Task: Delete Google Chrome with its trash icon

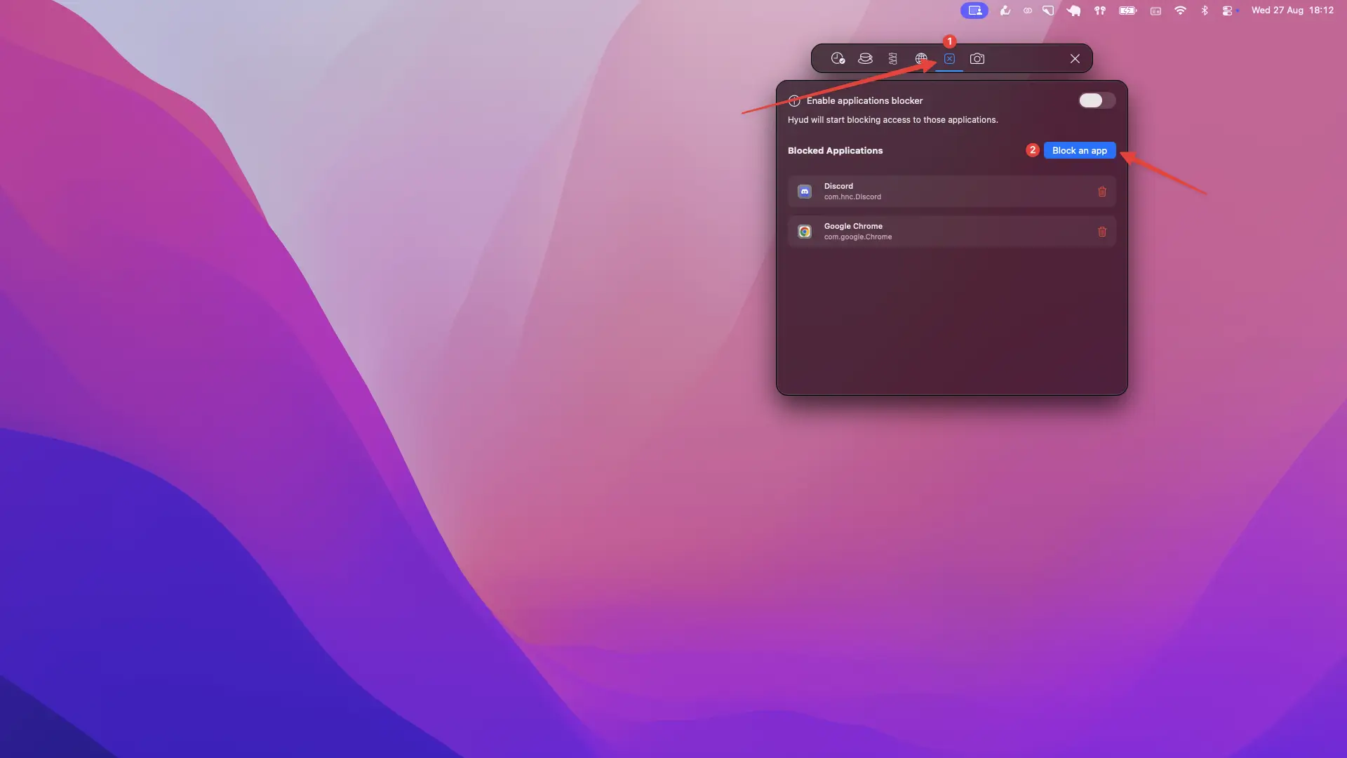Action: click(x=1101, y=232)
